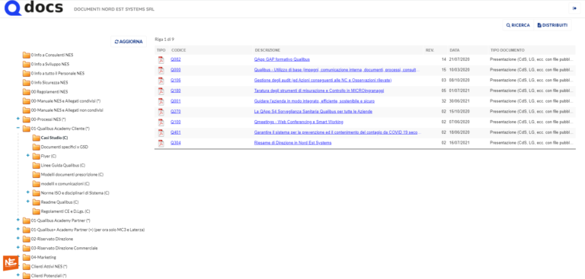The width and height of the screenshot is (585, 279).
Task: Expand the Clienti Potenziali (*) folder
Action: tap(18, 275)
